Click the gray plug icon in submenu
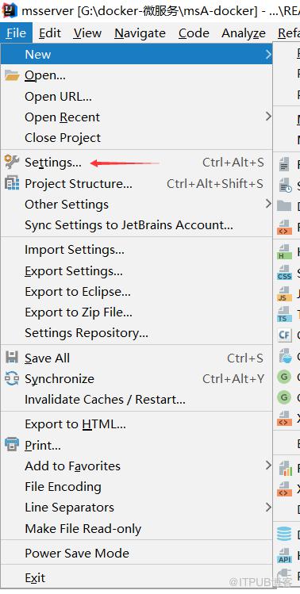This screenshot has width=300, height=594. [284, 575]
